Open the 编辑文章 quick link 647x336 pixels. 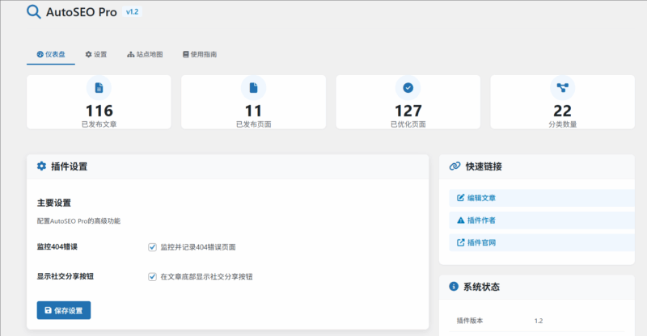(481, 197)
